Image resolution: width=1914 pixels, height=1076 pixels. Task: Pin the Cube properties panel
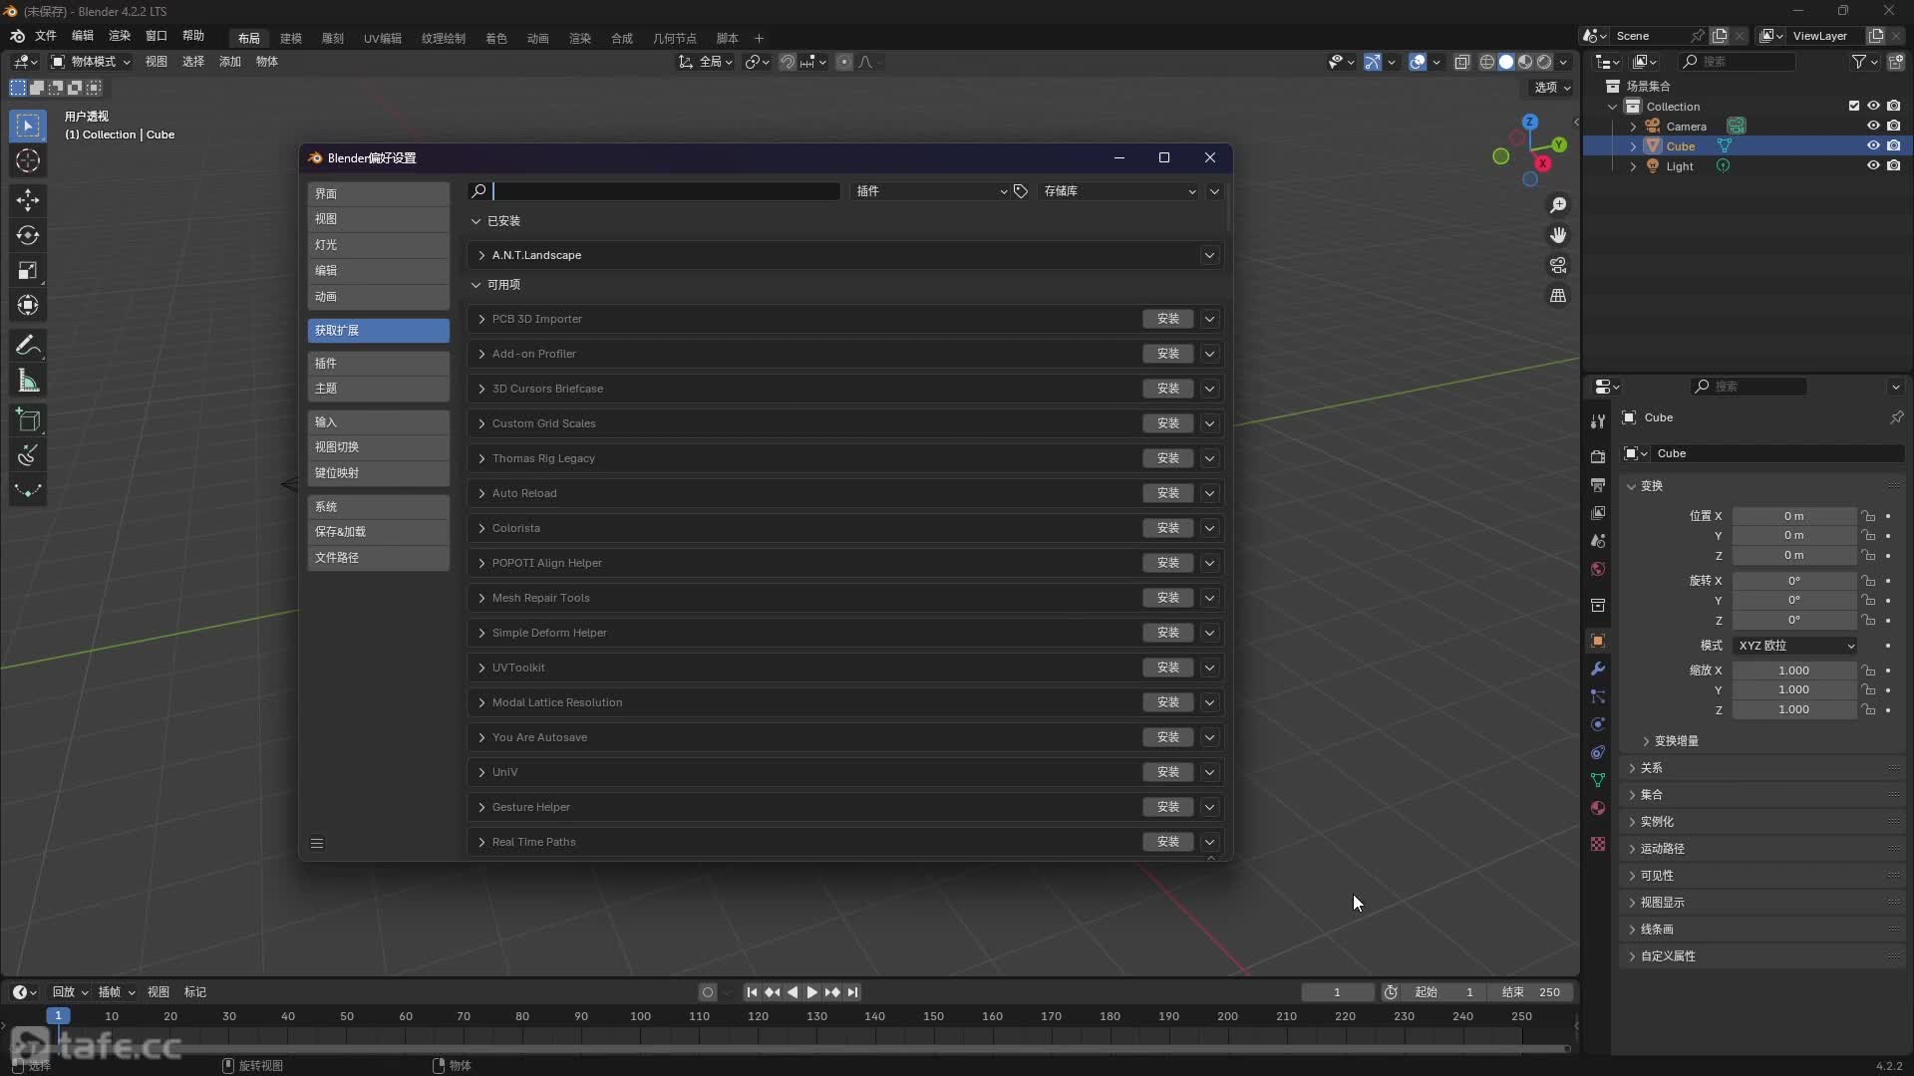tap(1896, 417)
